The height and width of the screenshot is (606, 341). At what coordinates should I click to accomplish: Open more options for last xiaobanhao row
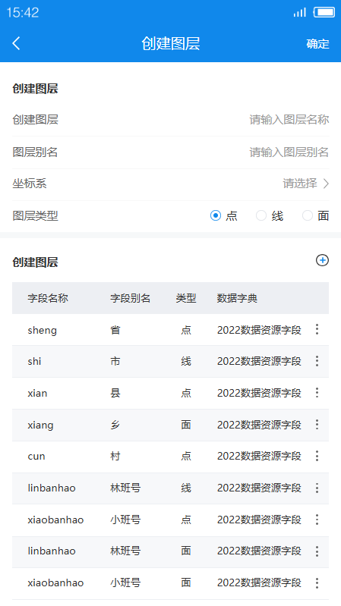point(317,582)
